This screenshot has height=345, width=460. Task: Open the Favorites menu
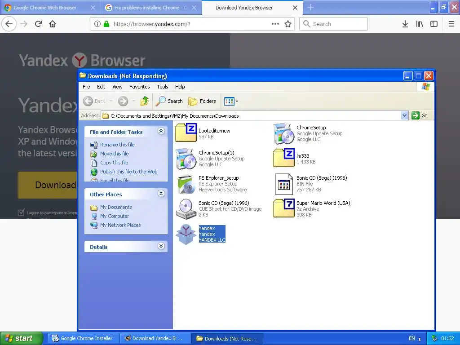click(140, 87)
